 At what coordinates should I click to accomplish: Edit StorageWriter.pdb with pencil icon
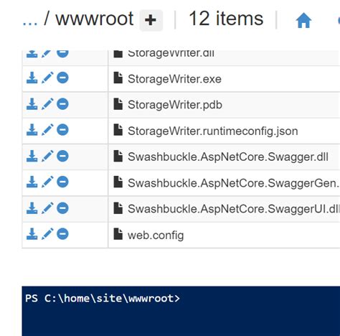(47, 104)
